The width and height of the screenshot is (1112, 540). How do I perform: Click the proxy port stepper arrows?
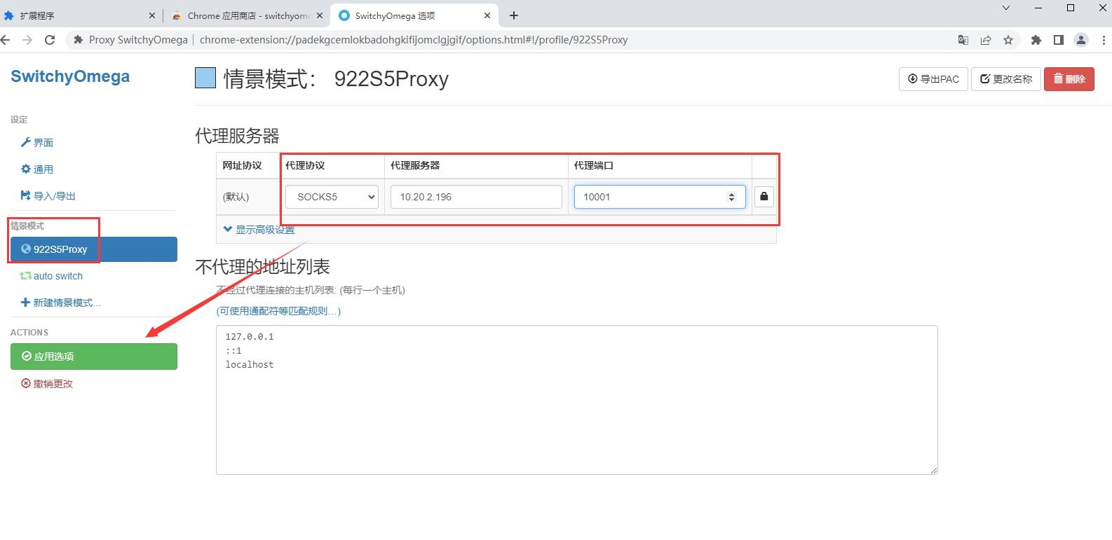(x=731, y=197)
